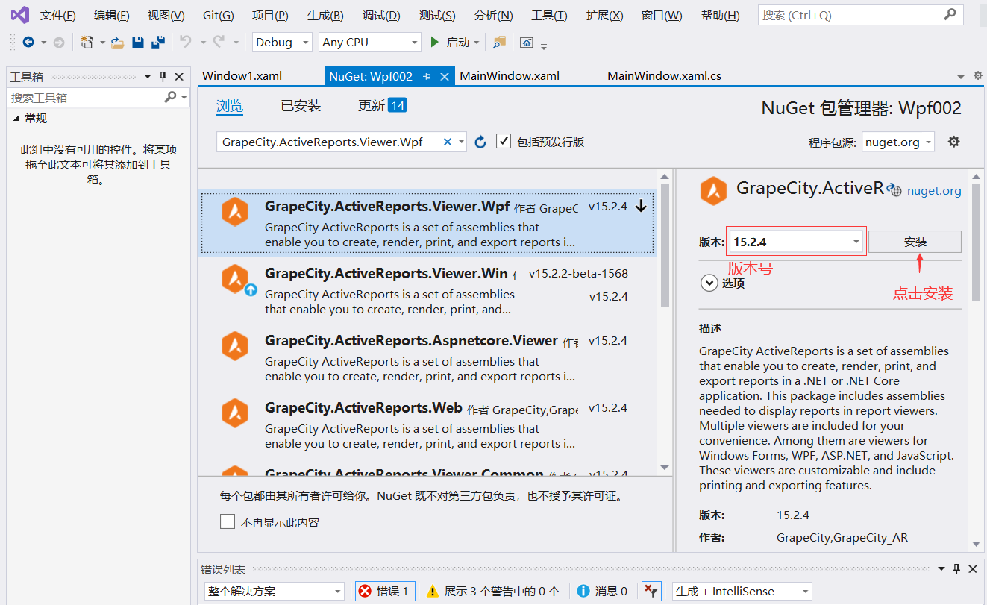
Task: Select the Browse (浏览) tab
Action: click(230, 106)
